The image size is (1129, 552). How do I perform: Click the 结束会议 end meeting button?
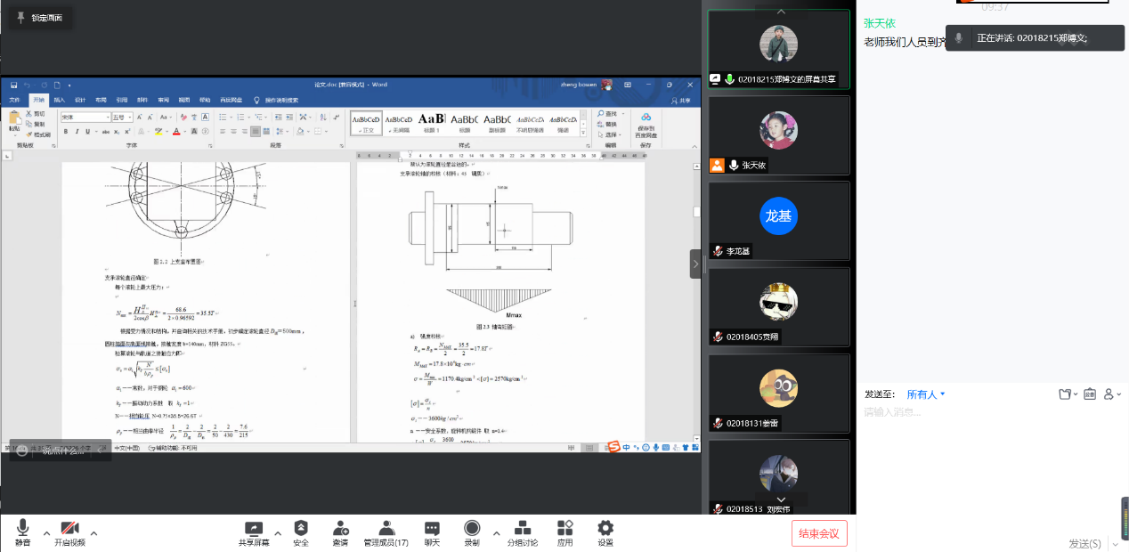pyautogui.click(x=819, y=533)
